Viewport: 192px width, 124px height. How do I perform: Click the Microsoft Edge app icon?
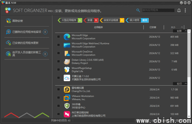(67, 37)
